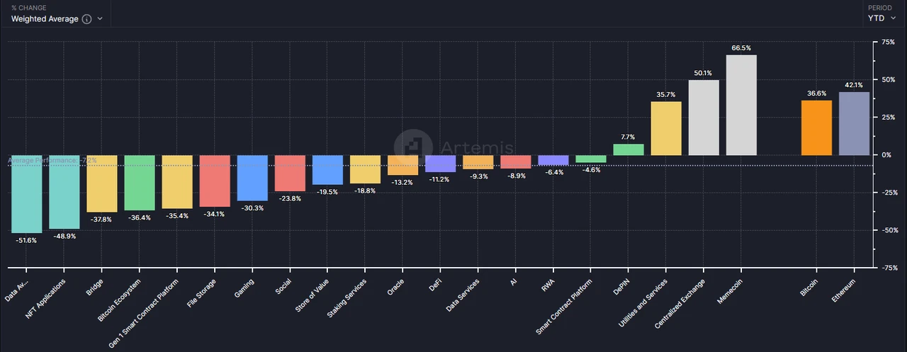Select the Memecoin 66.5% bar

741,105
